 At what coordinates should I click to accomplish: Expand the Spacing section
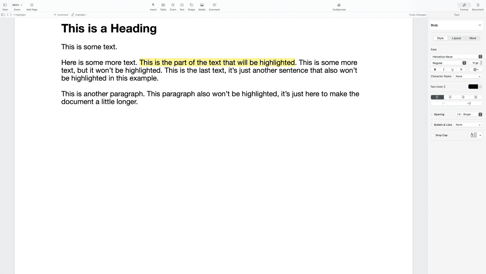pyautogui.click(x=432, y=114)
